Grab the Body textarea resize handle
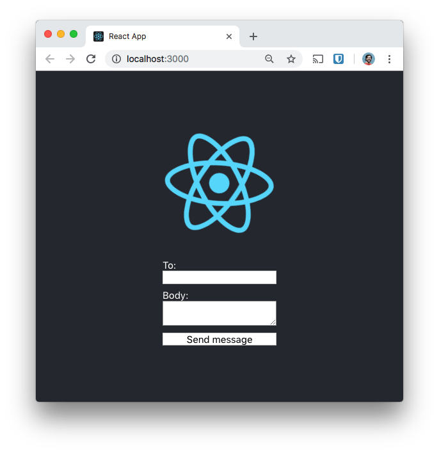 [273, 322]
